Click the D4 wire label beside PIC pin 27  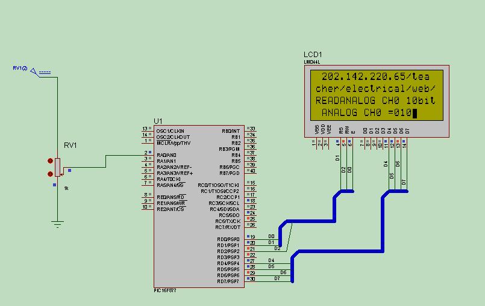click(271, 260)
